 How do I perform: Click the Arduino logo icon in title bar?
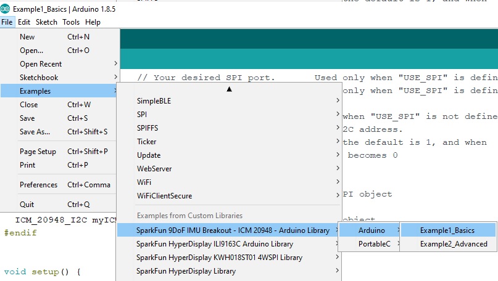[5, 9]
